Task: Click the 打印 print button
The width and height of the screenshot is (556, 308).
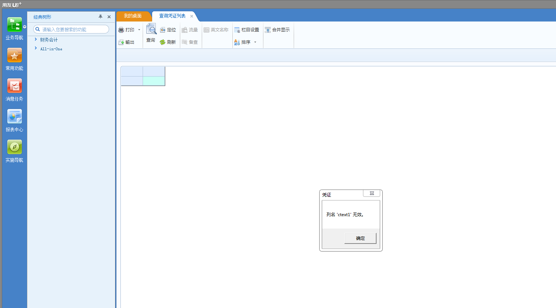Action: click(127, 30)
